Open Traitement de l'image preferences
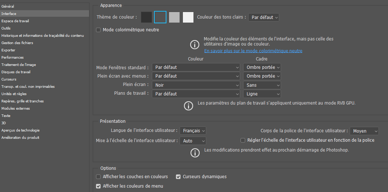 (x=45, y=65)
